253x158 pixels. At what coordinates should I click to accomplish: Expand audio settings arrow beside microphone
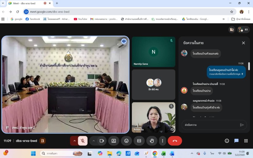74,141
